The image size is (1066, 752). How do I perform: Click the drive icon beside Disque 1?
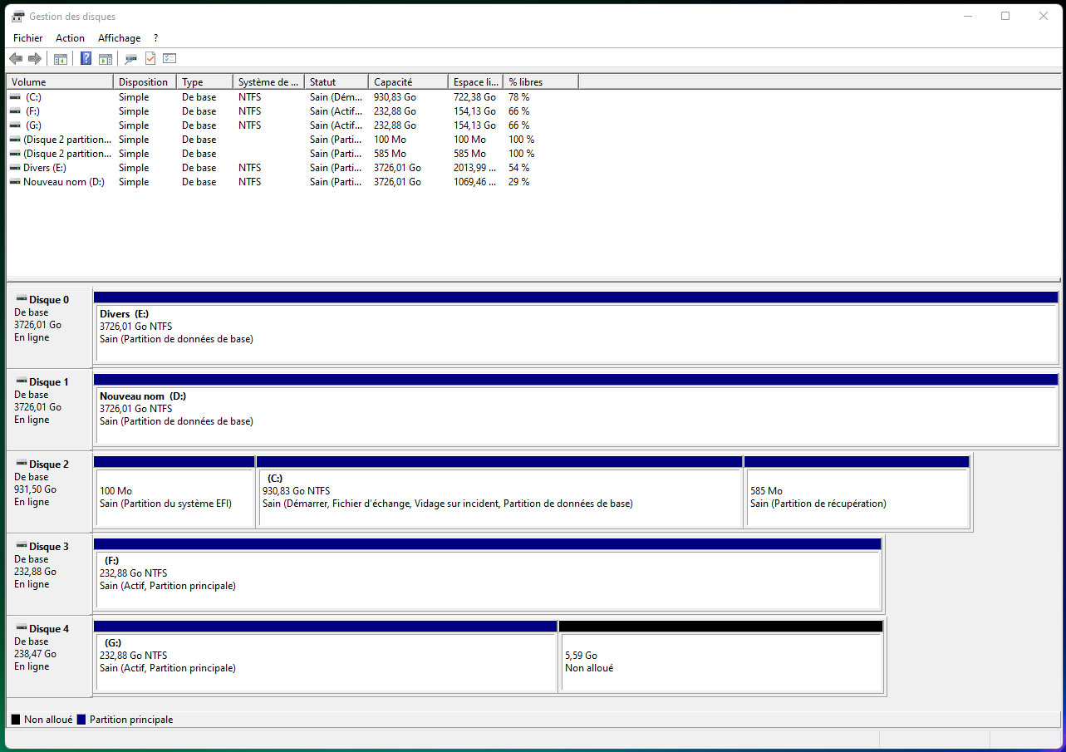click(21, 381)
